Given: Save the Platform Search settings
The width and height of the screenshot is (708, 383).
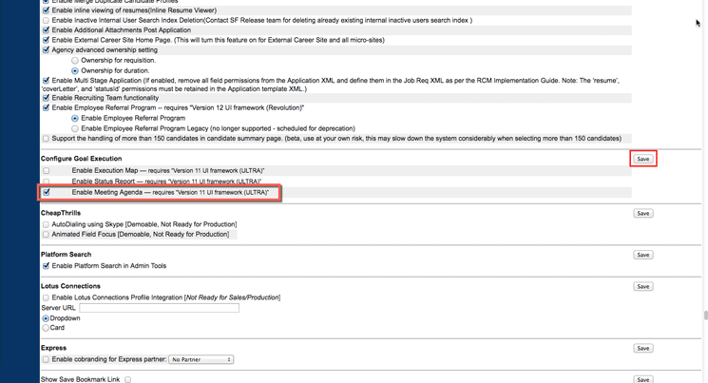Looking at the screenshot, I should 643,255.
